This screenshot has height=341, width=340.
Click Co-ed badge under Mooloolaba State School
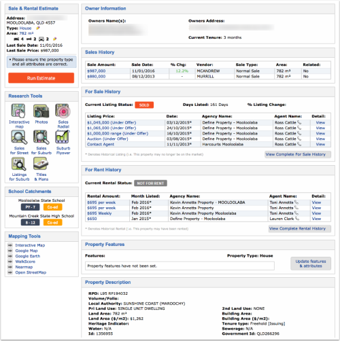click(52, 207)
